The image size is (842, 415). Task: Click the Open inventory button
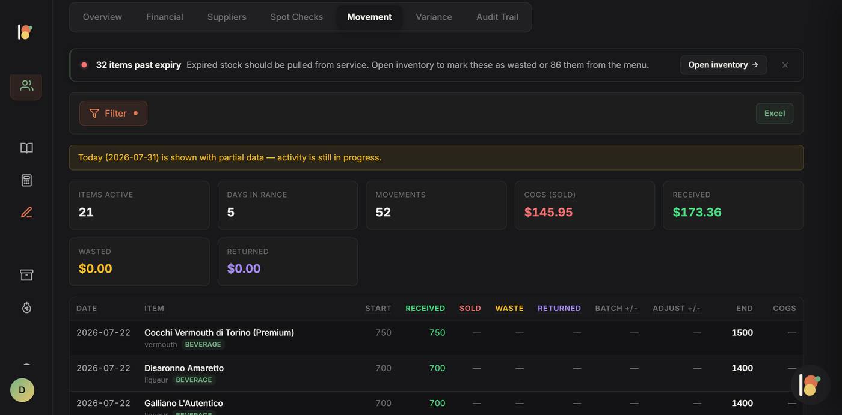pyautogui.click(x=724, y=65)
